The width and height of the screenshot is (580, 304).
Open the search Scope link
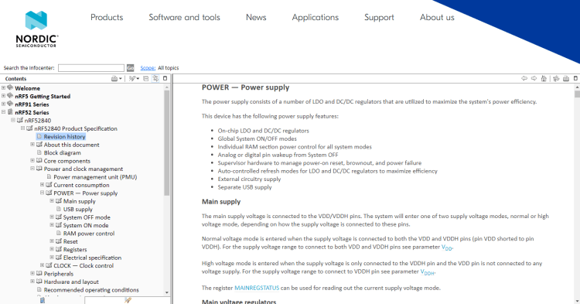(x=148, y=67)
